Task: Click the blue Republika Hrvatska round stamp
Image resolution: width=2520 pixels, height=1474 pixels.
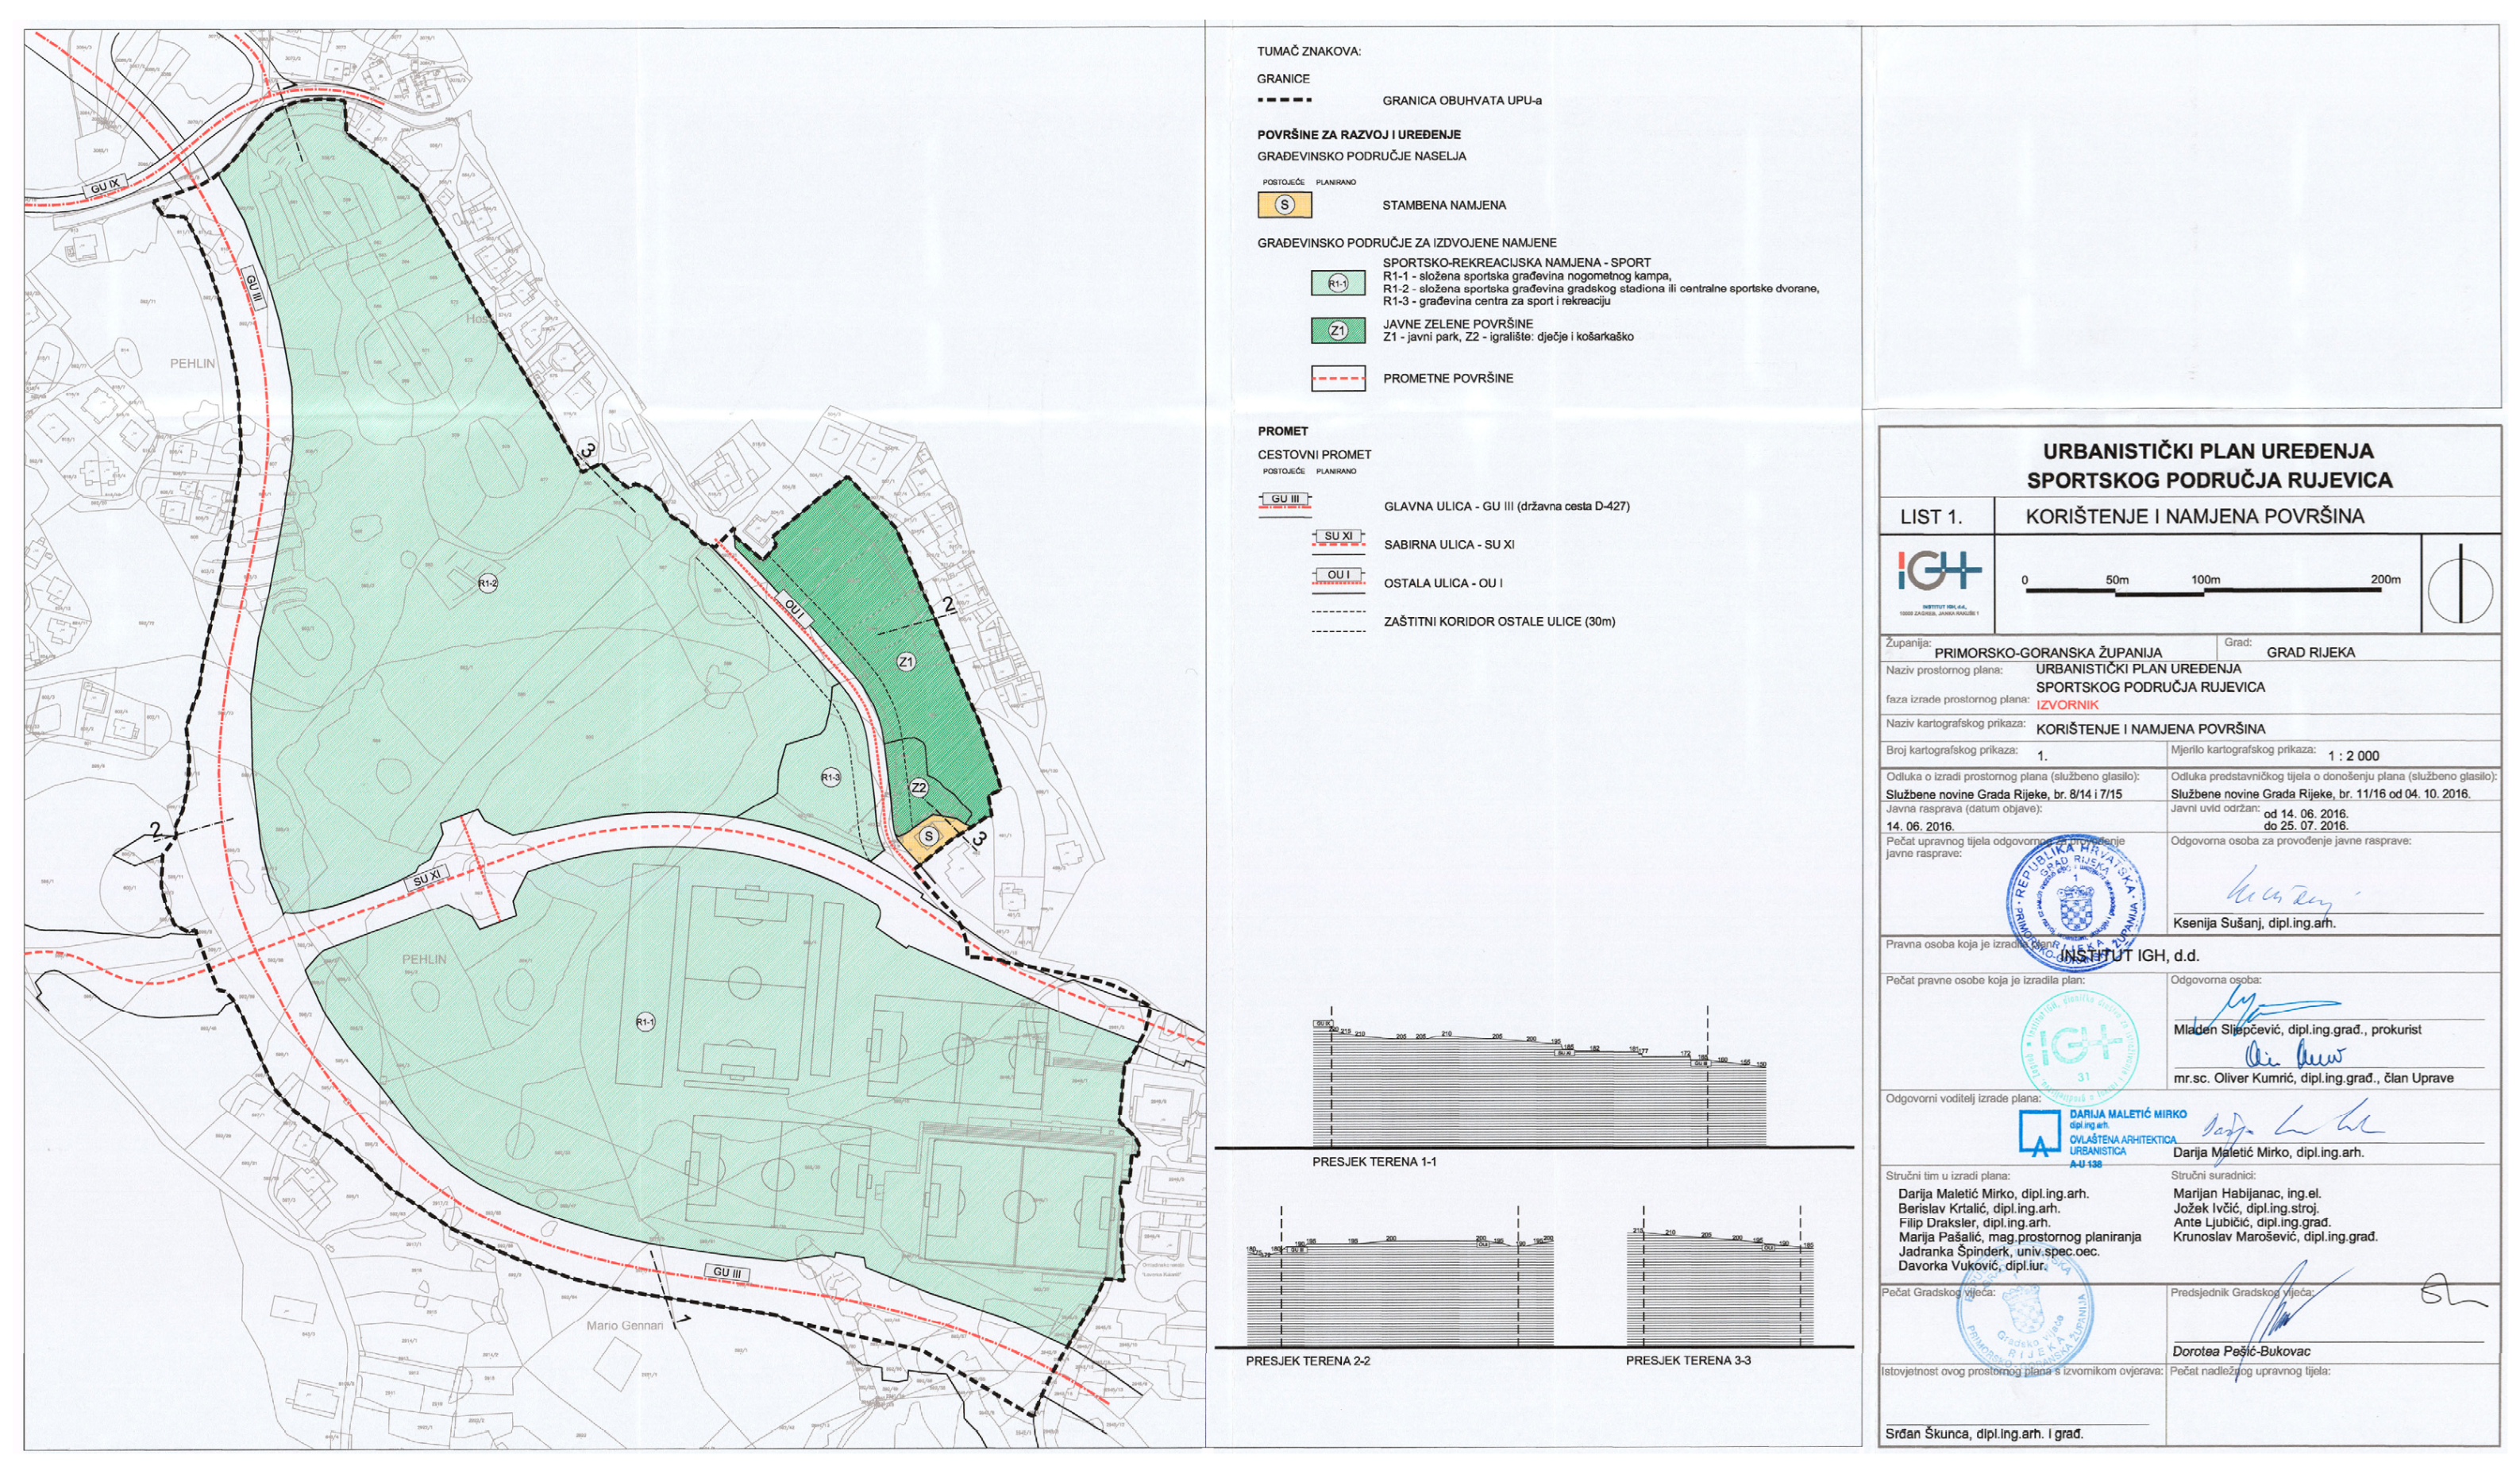Action: 2075,901
